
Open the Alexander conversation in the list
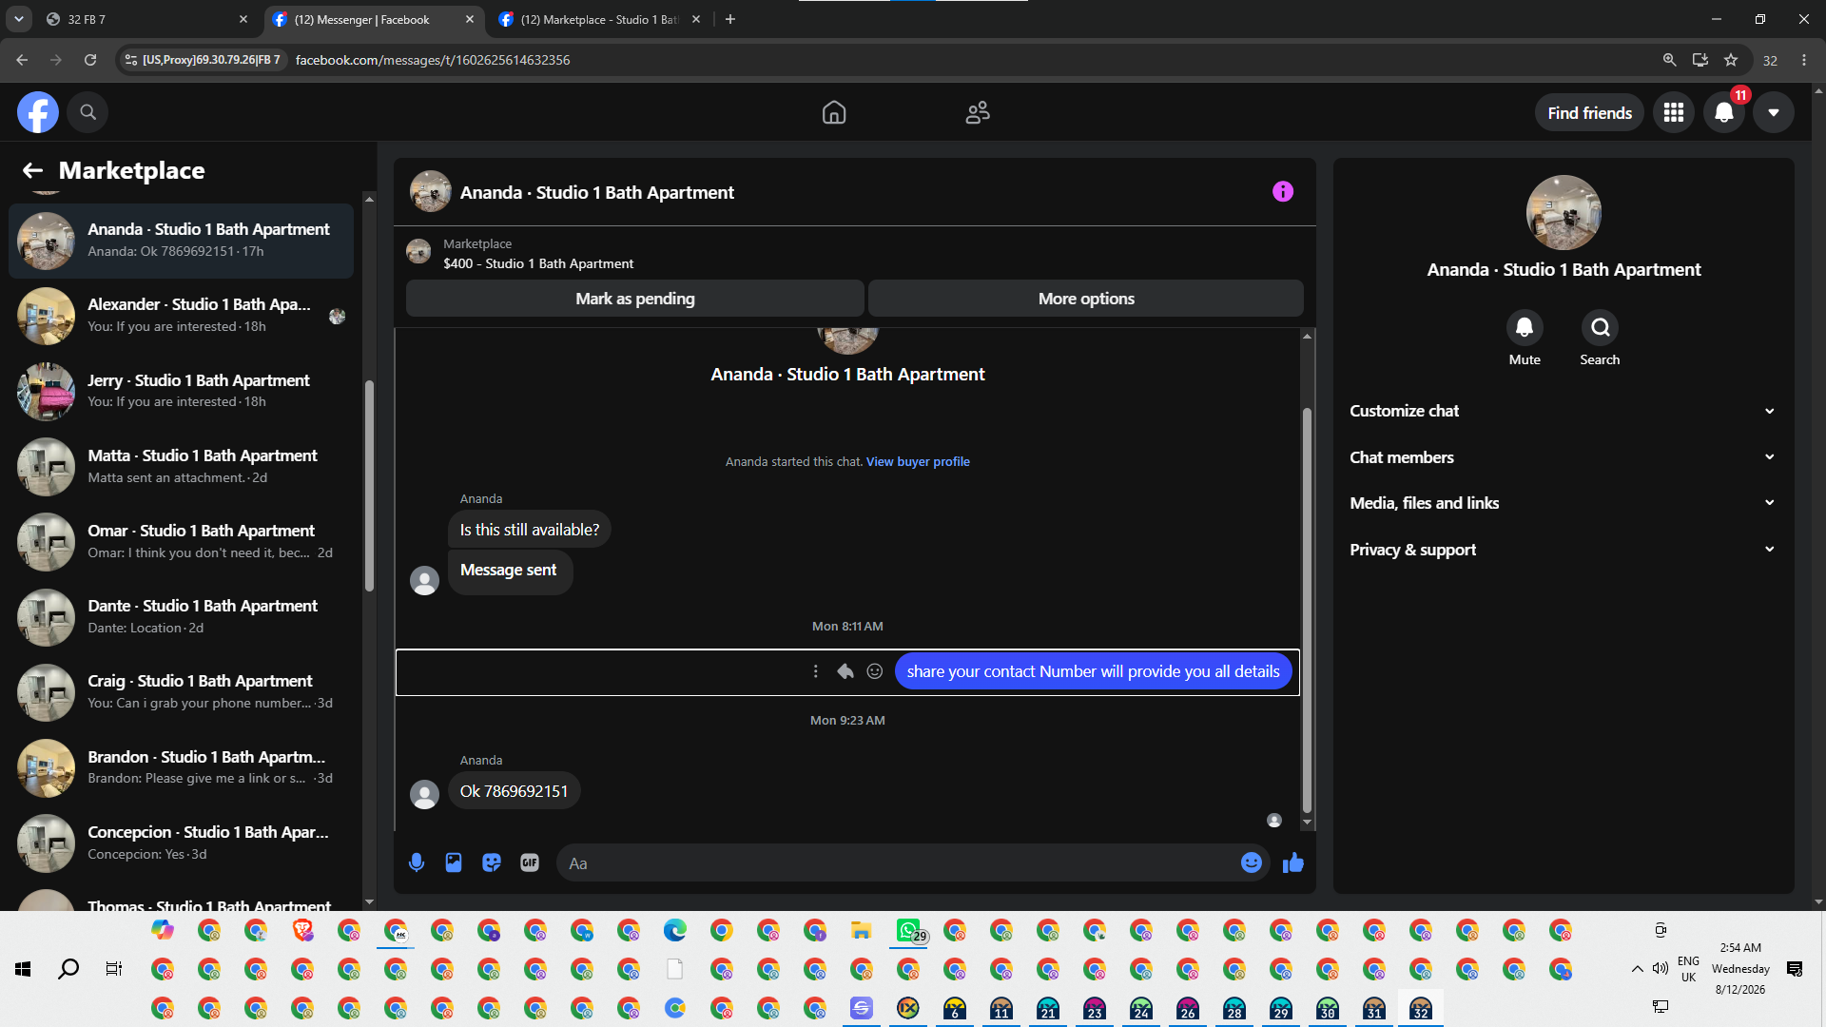pos(181,315)
